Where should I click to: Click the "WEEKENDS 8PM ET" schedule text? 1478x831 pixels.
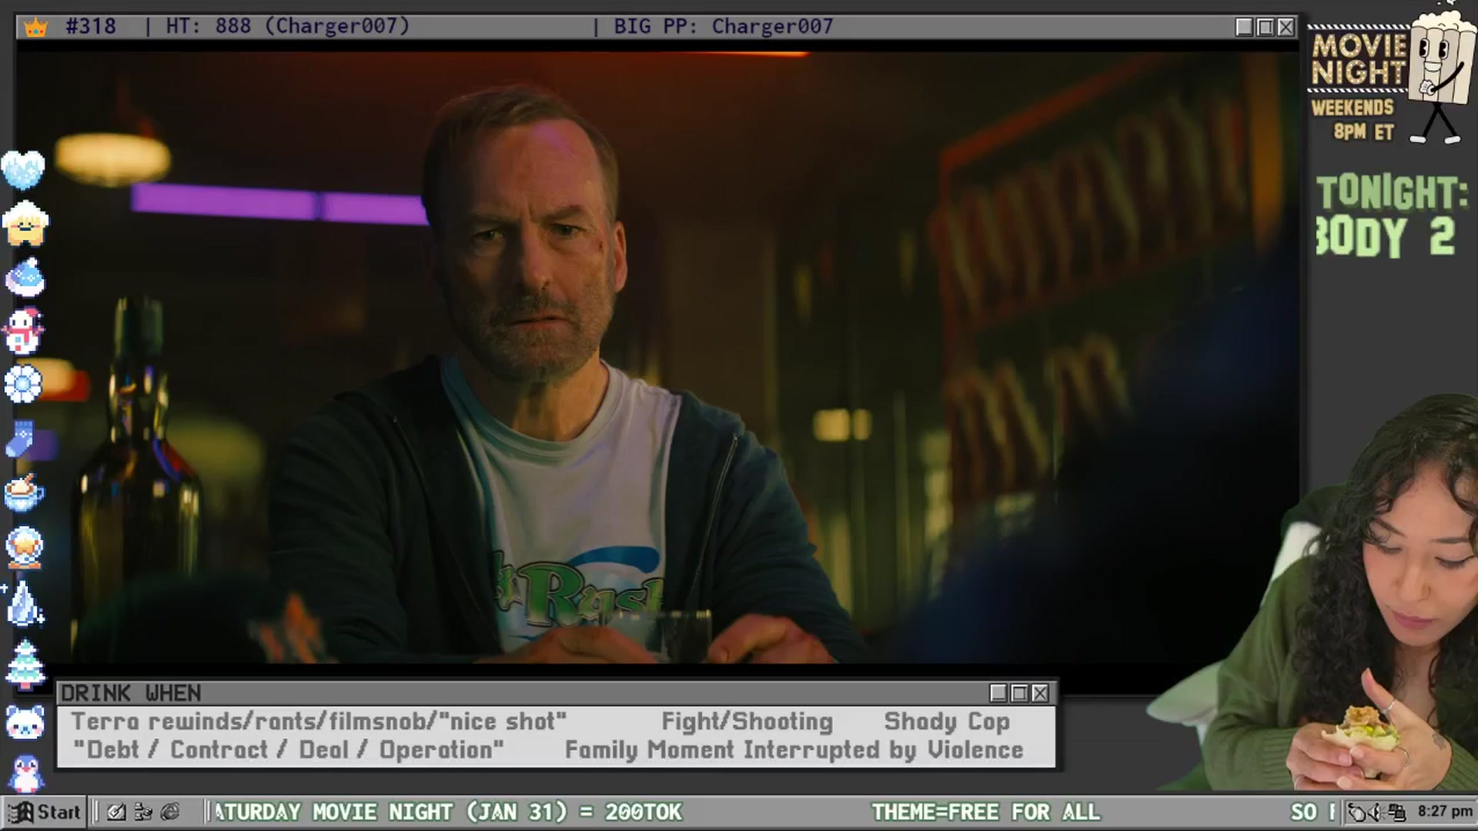click(x=1353, y=120)
